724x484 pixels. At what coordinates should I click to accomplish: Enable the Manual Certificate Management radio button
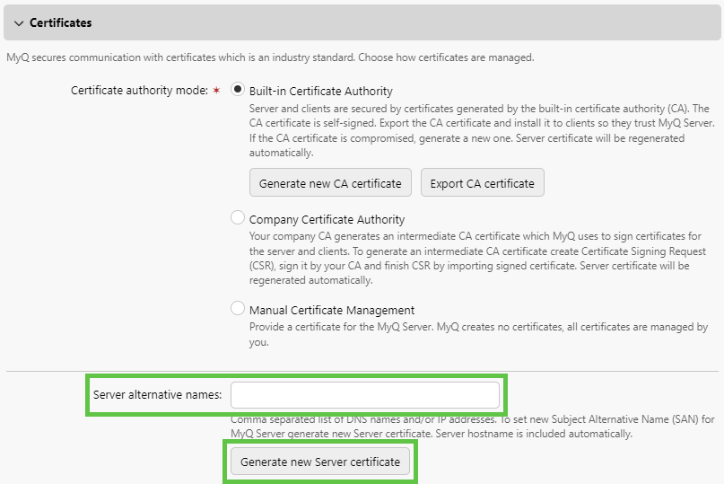[x=238, y=308]
